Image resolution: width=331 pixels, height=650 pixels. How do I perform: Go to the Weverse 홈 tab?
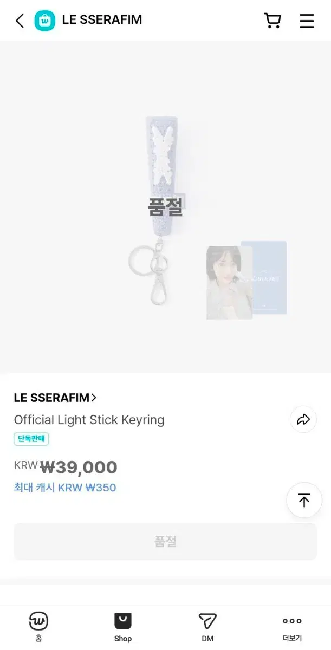click(x=38, y=627)
